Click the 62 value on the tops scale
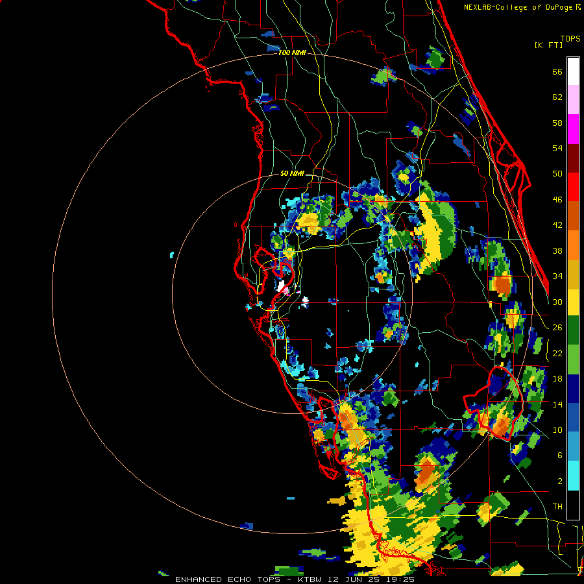Viewport: 584px width, 584px height. pos(557,97)
